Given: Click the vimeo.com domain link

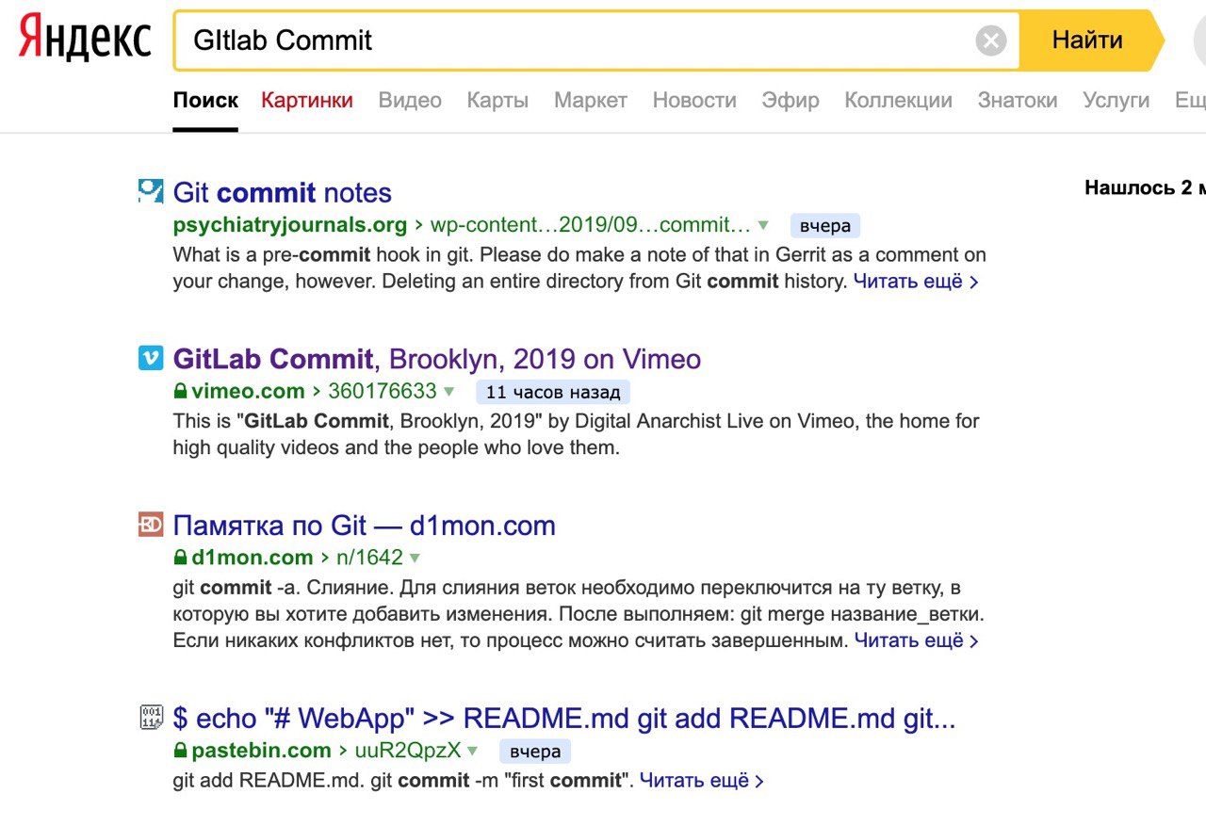Looking at the screenshot, I should (248, 391).
